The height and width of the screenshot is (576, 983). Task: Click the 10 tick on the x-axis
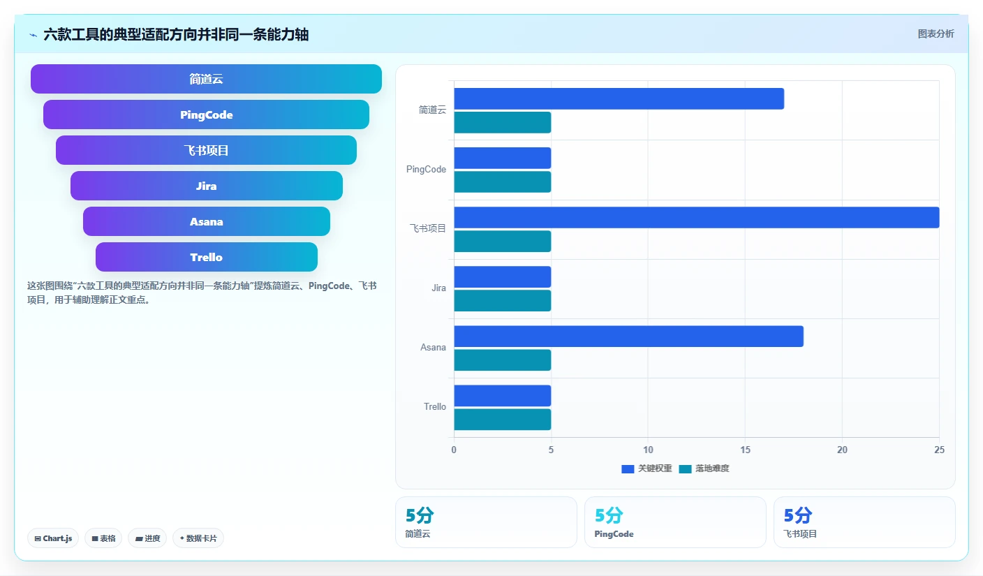[648, 450]
